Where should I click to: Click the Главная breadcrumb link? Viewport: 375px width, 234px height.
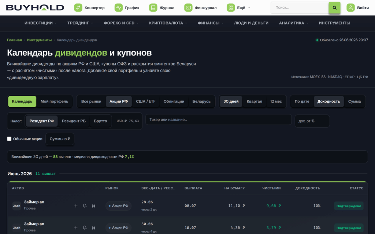(14, 40)
